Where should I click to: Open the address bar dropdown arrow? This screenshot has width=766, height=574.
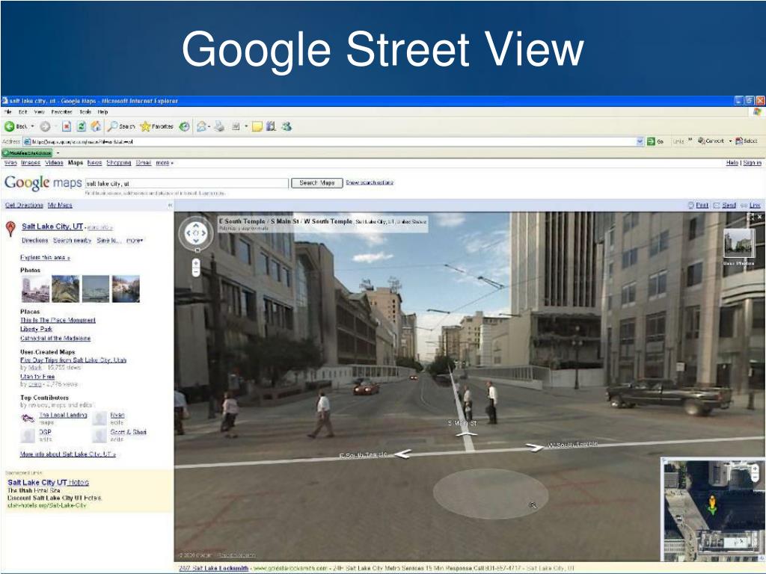pos(640,141)
